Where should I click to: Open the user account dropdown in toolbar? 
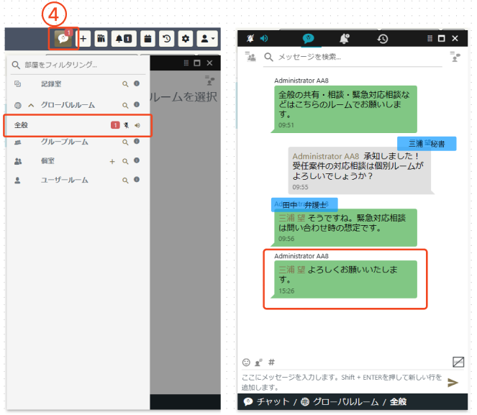pyautogui.click(x=207, y=38)
